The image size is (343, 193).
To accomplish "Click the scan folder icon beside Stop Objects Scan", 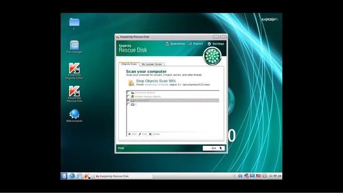I will click(131, 83).
